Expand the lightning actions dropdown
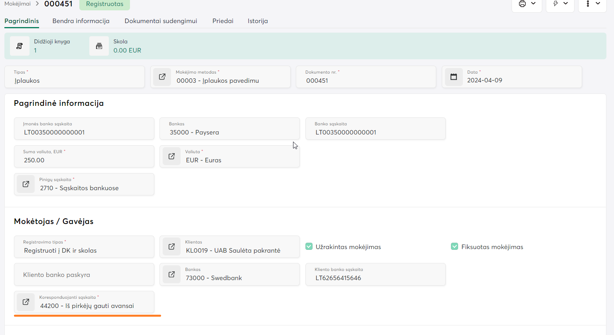614x335 pixels. pyautogui.click(x=560, y=4)
